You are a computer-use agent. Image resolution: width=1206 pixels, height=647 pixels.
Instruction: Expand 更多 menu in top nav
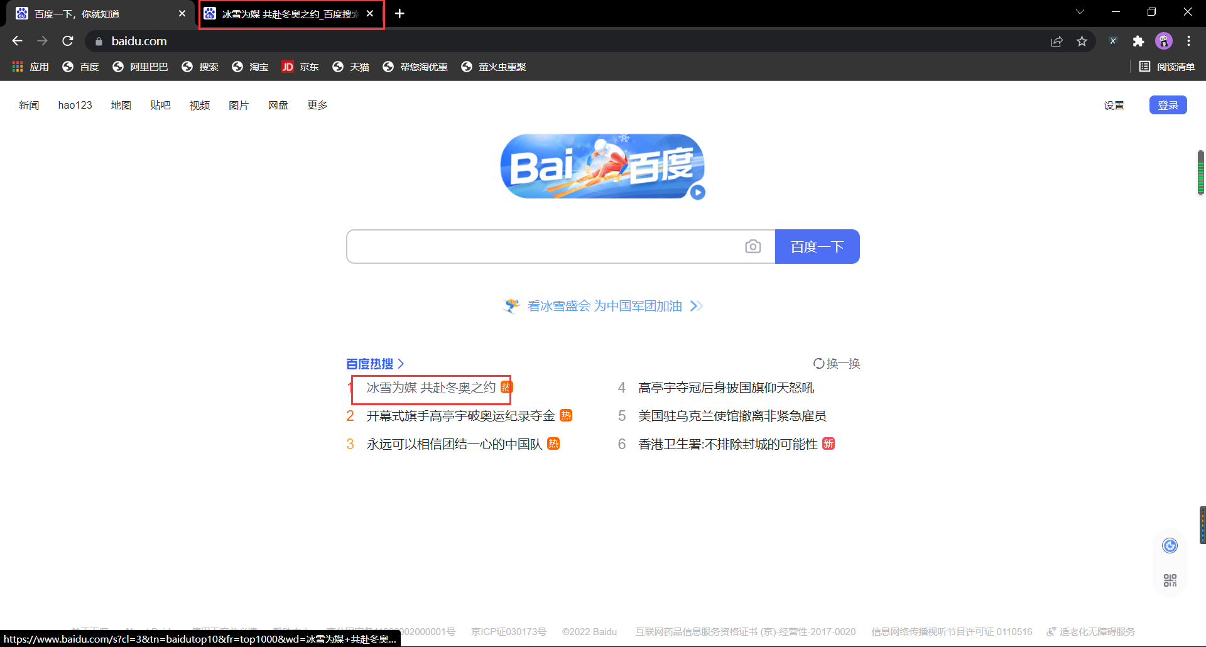tap(317, 105)
